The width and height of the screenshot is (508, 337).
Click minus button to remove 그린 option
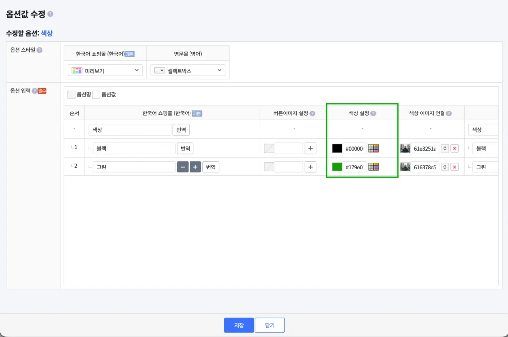pyautogui.click(x=183, y=167)
